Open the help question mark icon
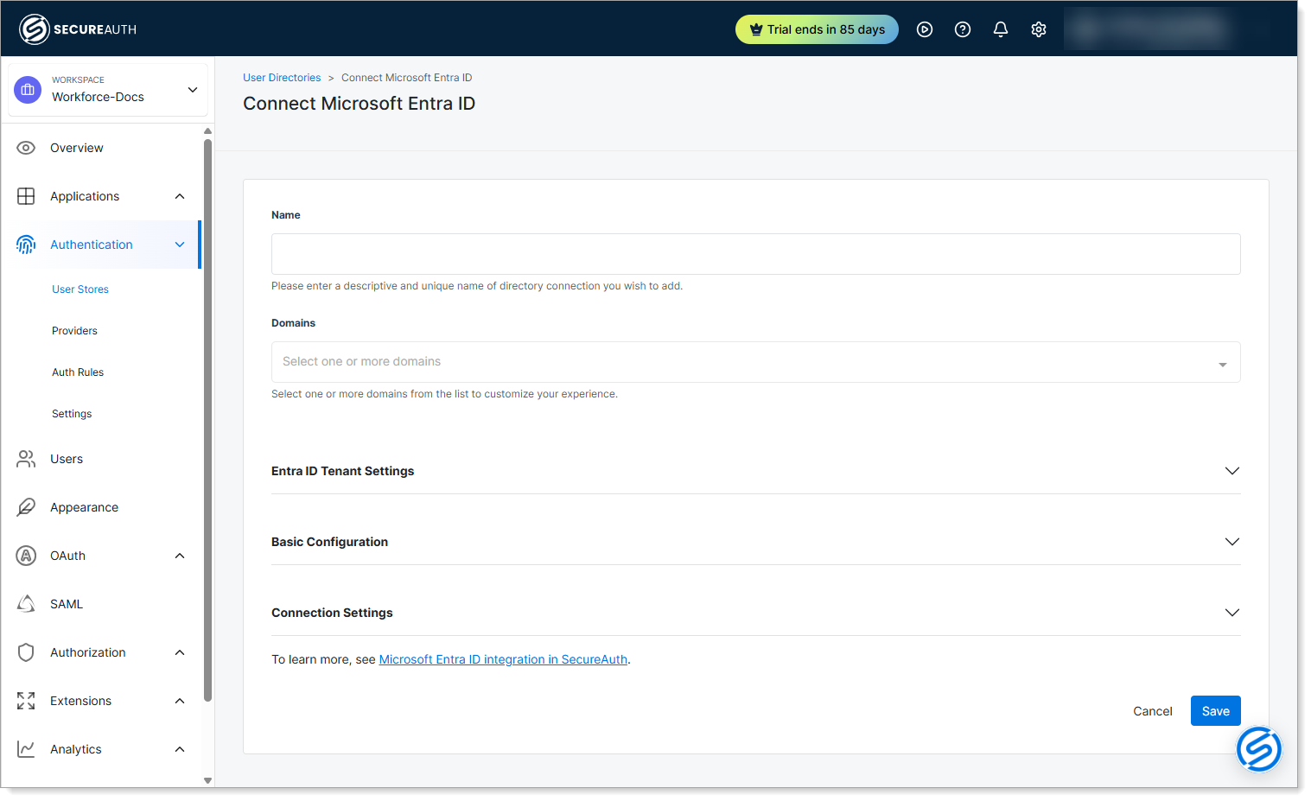The width and height of the screenshot is (1311, 801). coord(962,29)
